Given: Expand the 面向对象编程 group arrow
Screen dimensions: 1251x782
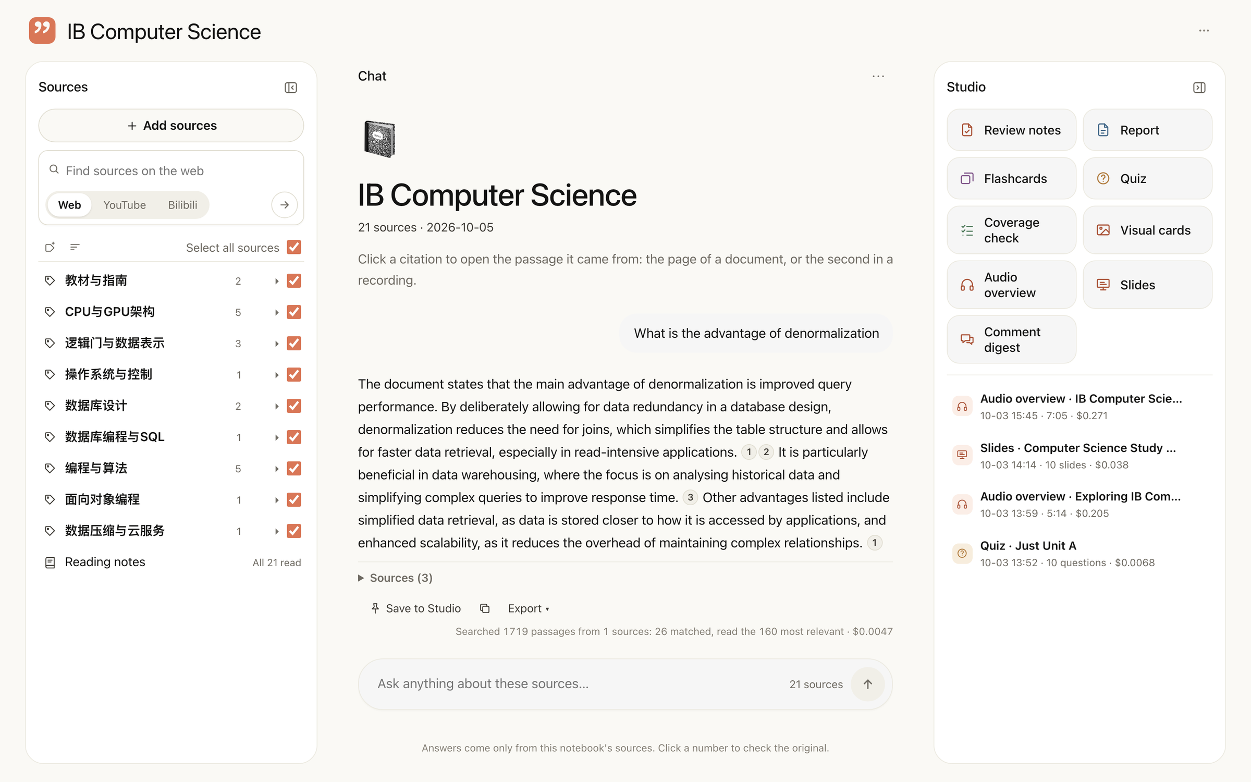Looking at the screenshot, I should coord(276,500).
